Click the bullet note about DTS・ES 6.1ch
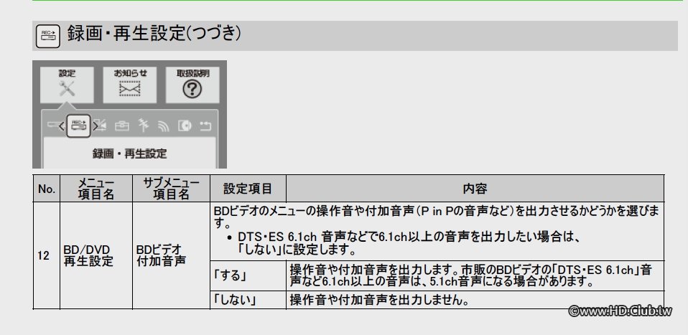 click(x=404, y=243)
